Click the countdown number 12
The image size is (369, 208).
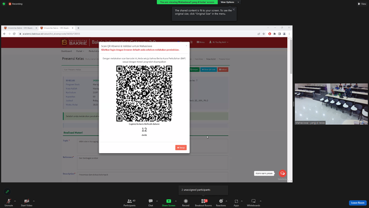coord(144,129)
